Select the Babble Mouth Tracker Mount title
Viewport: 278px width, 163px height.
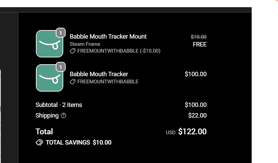click(x=108, y=37)
